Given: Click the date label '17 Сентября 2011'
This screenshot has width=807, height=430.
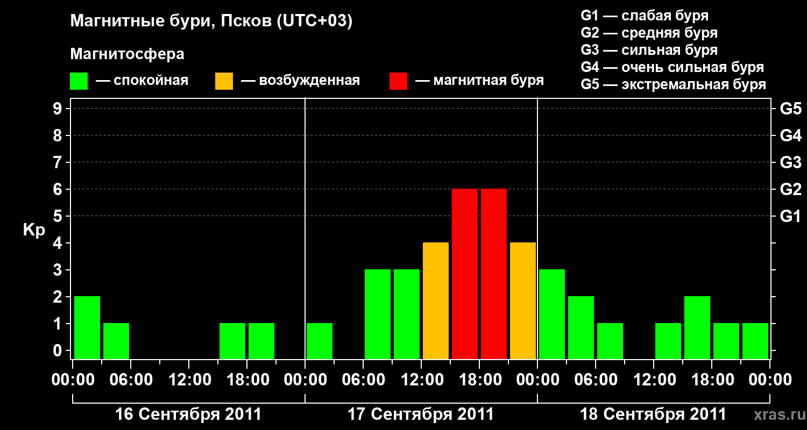Looking at the screenshot, I should point(421,414).
